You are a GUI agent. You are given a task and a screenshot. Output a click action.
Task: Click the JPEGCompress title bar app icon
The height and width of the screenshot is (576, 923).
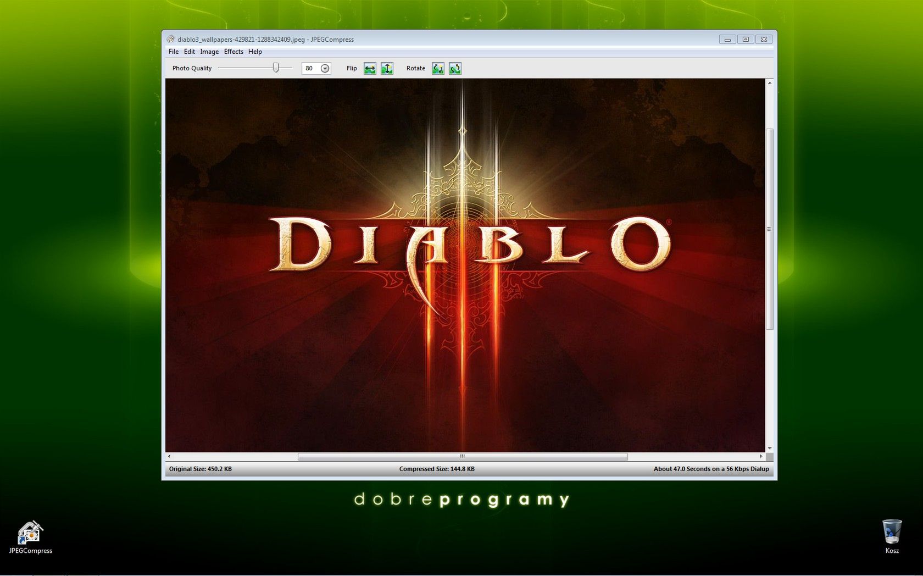[171, 39]
